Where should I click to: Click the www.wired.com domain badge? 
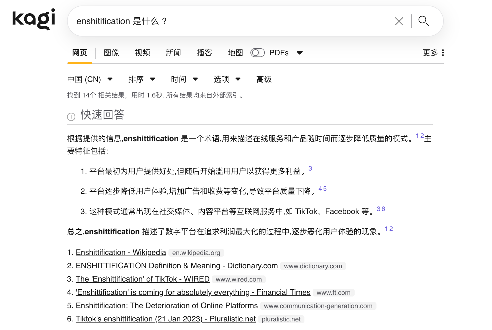point(239,279)
